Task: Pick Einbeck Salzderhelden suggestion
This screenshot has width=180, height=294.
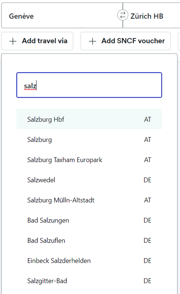Action: tap(89, 261)
